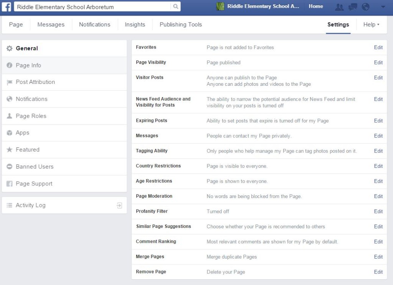The width and height of the screenshot is (393, 285).
Task: Click the Activity Log exit arrow icon
Action: 119,205
